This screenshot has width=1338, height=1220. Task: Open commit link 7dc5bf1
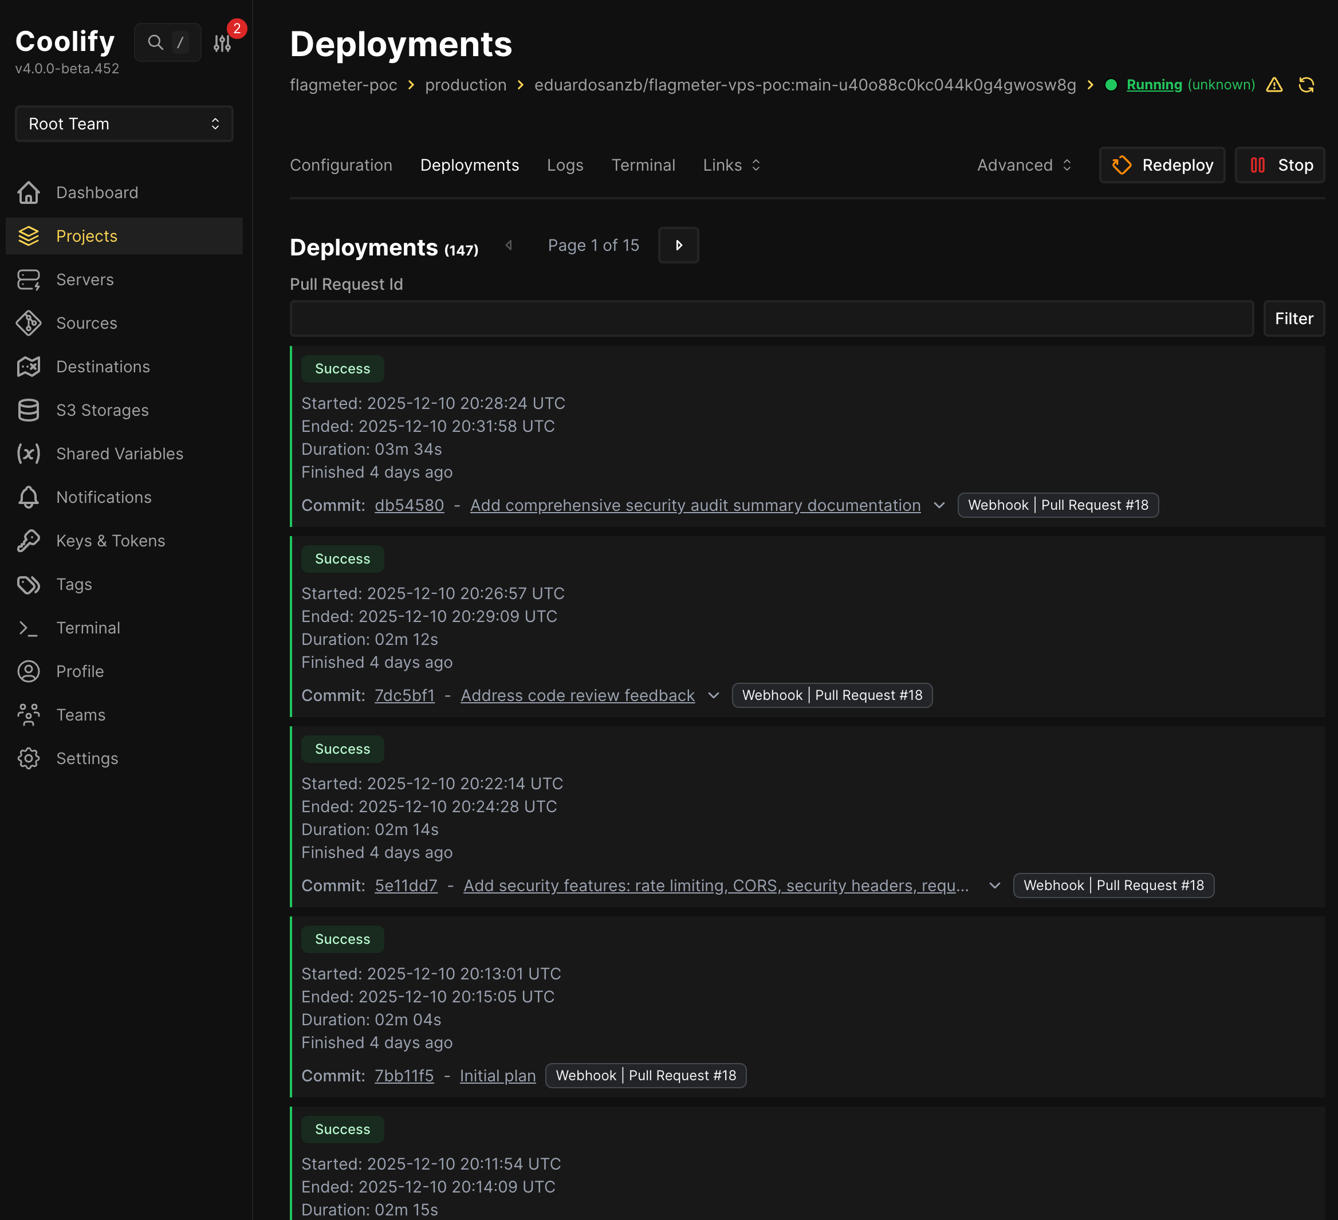click(x=404, y=695)
